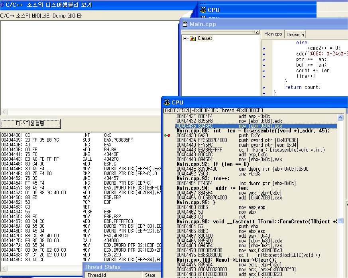Select the '00404443: E8 A8 FE FF FF' CALL row
348x278 pixels.
(x=60, y=159)
